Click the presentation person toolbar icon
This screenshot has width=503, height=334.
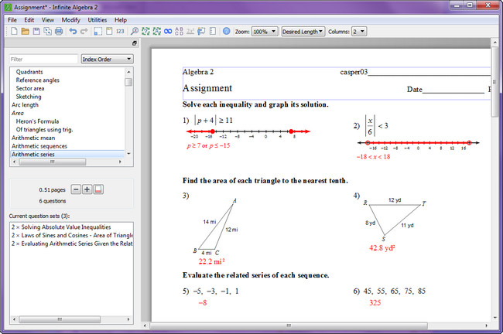point(201,31)
